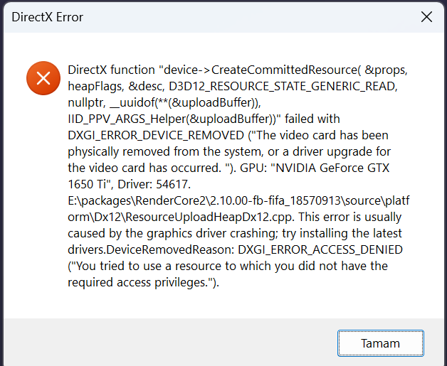Click the Tamam button

click(x=381, y=343)
